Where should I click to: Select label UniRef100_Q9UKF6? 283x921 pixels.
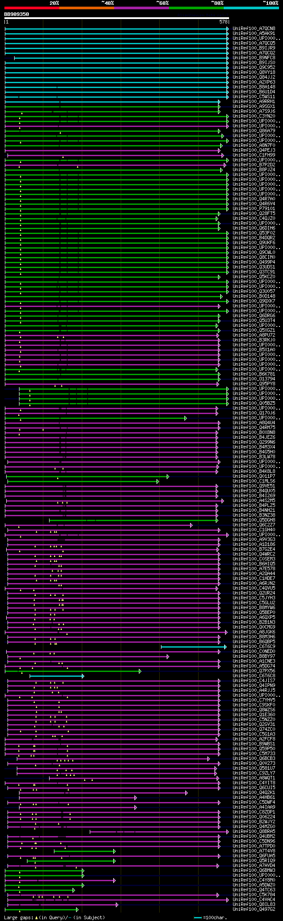coord(254,243)
